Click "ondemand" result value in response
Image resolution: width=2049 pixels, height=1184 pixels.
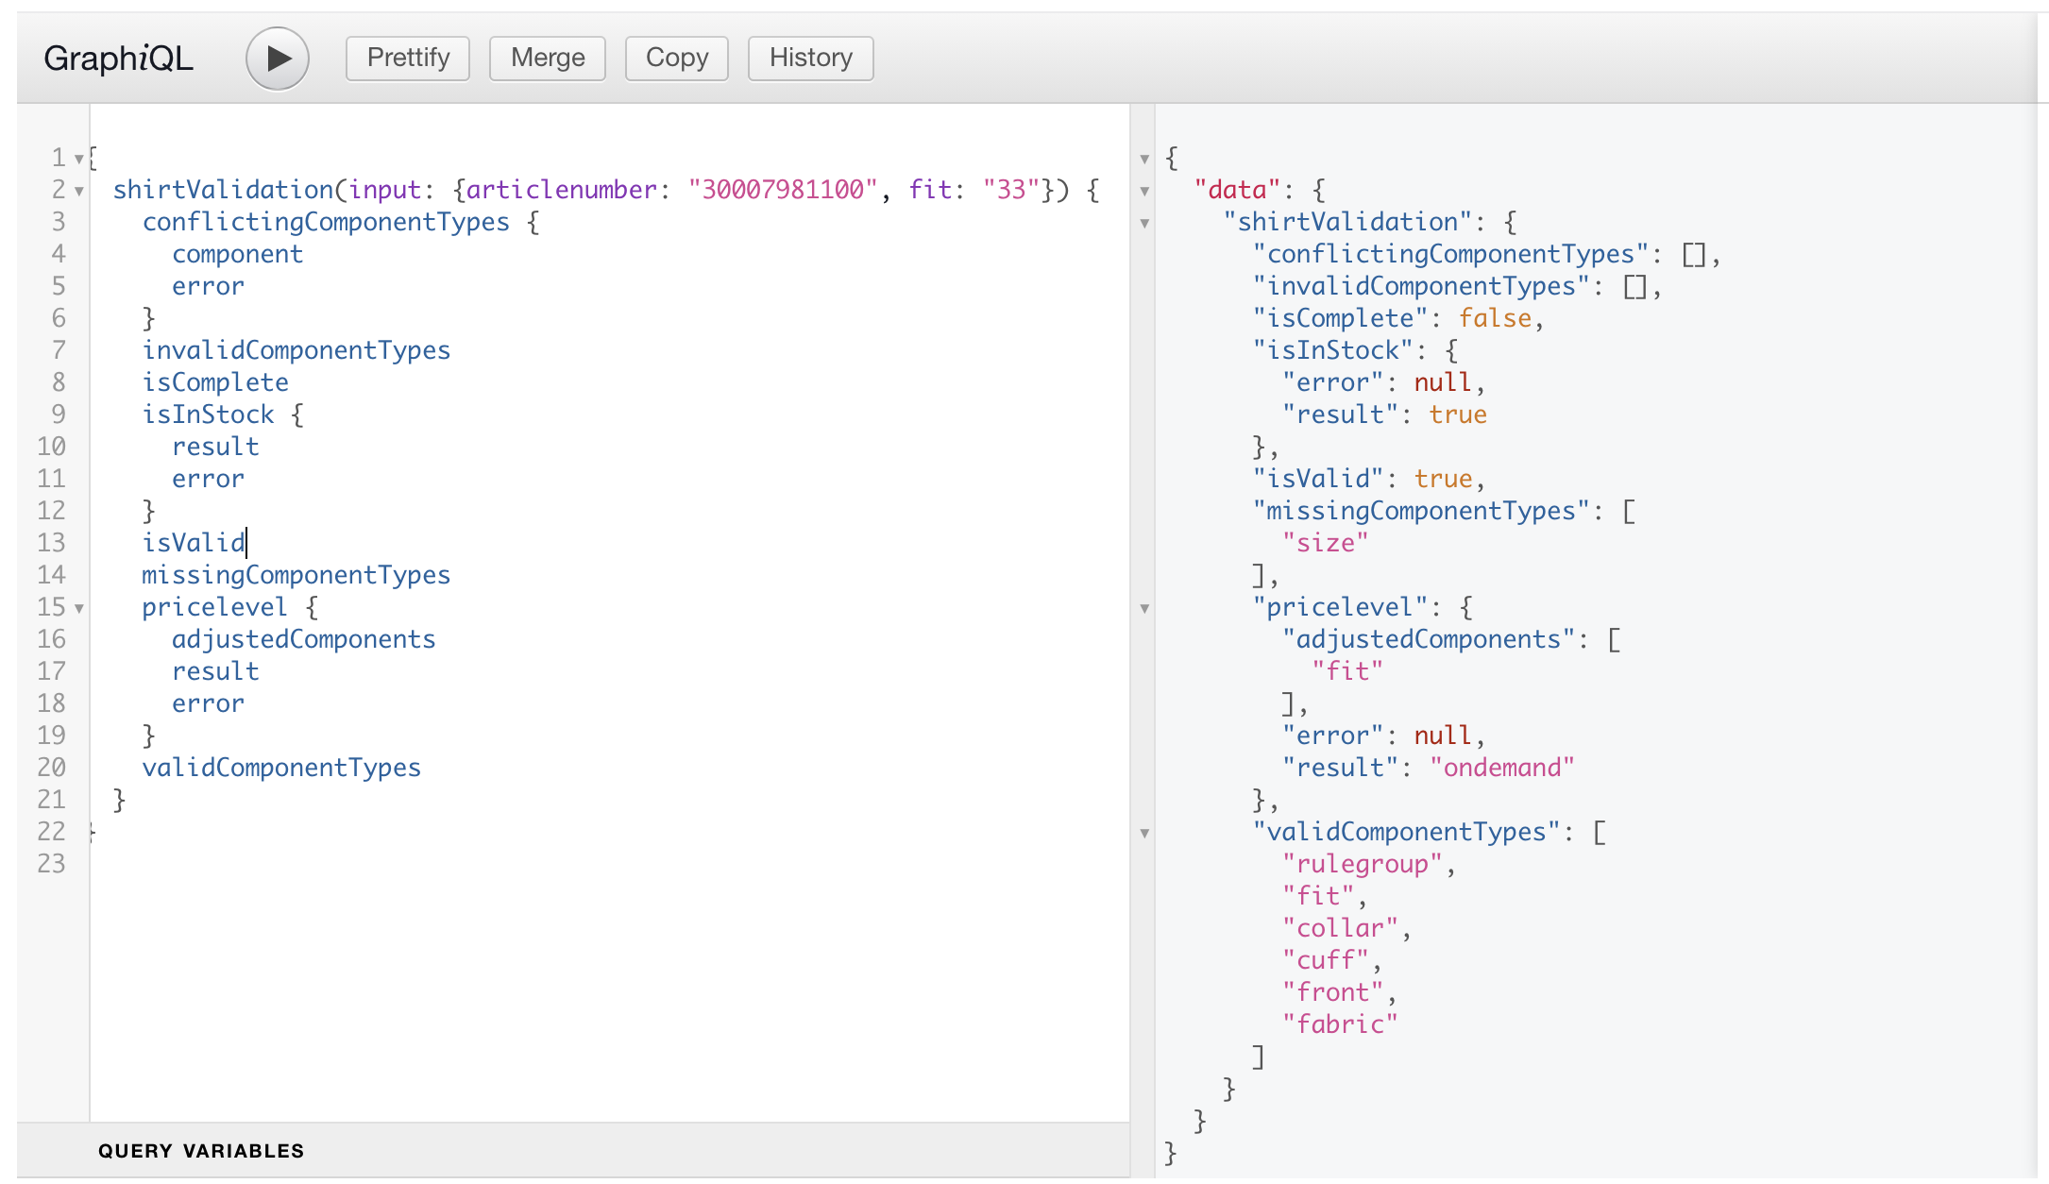[x=1501, y=768]
